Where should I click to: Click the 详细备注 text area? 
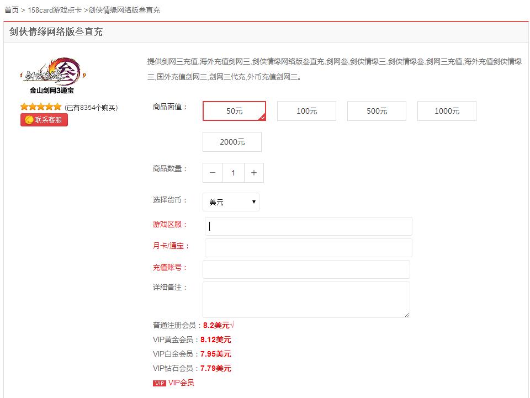tap(306, 300)
